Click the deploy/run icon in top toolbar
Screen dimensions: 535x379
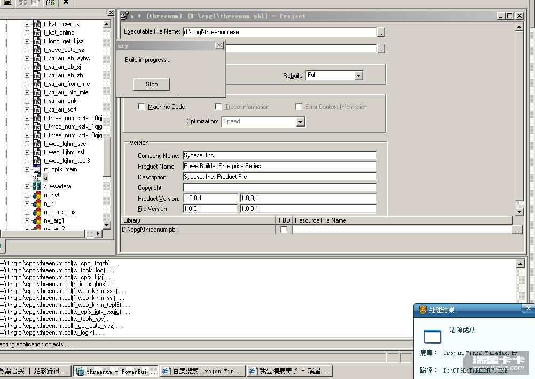[50, 3]
